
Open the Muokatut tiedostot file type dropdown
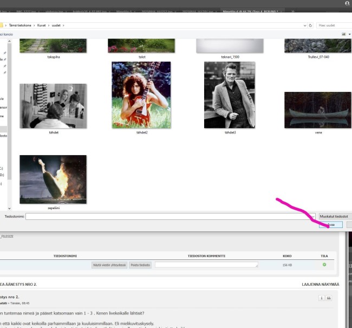pos(335,216)
